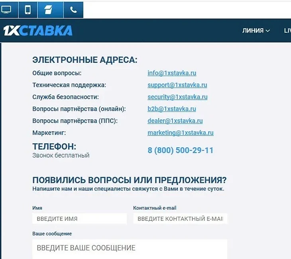
Task: Select the 'Вопросы партнёрства (онлайн):' label
Action: pyautogui.click(x=79, y=109)
